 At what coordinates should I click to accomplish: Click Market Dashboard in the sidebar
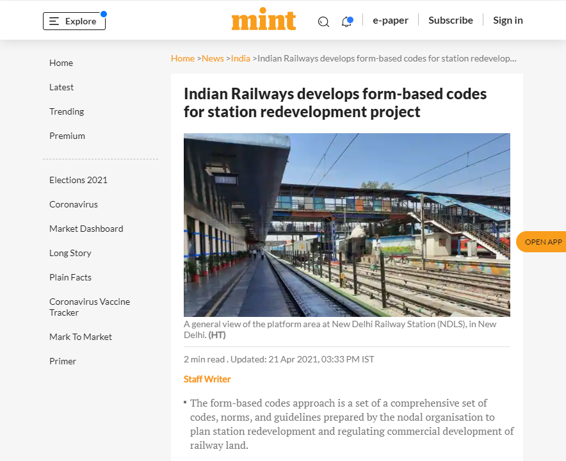[86, 229]
